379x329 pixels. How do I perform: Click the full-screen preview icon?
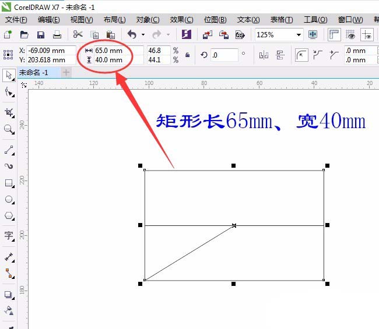313,34
